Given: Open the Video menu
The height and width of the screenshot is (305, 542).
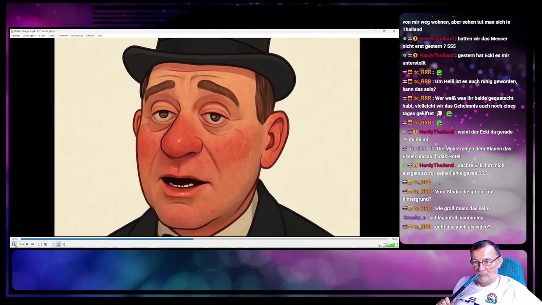Looking at the screenshot, I should (x=52, y=36).
